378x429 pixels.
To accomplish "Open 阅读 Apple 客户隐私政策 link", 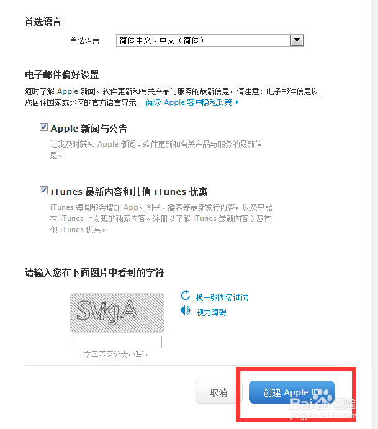I will (x=189, y=102).
